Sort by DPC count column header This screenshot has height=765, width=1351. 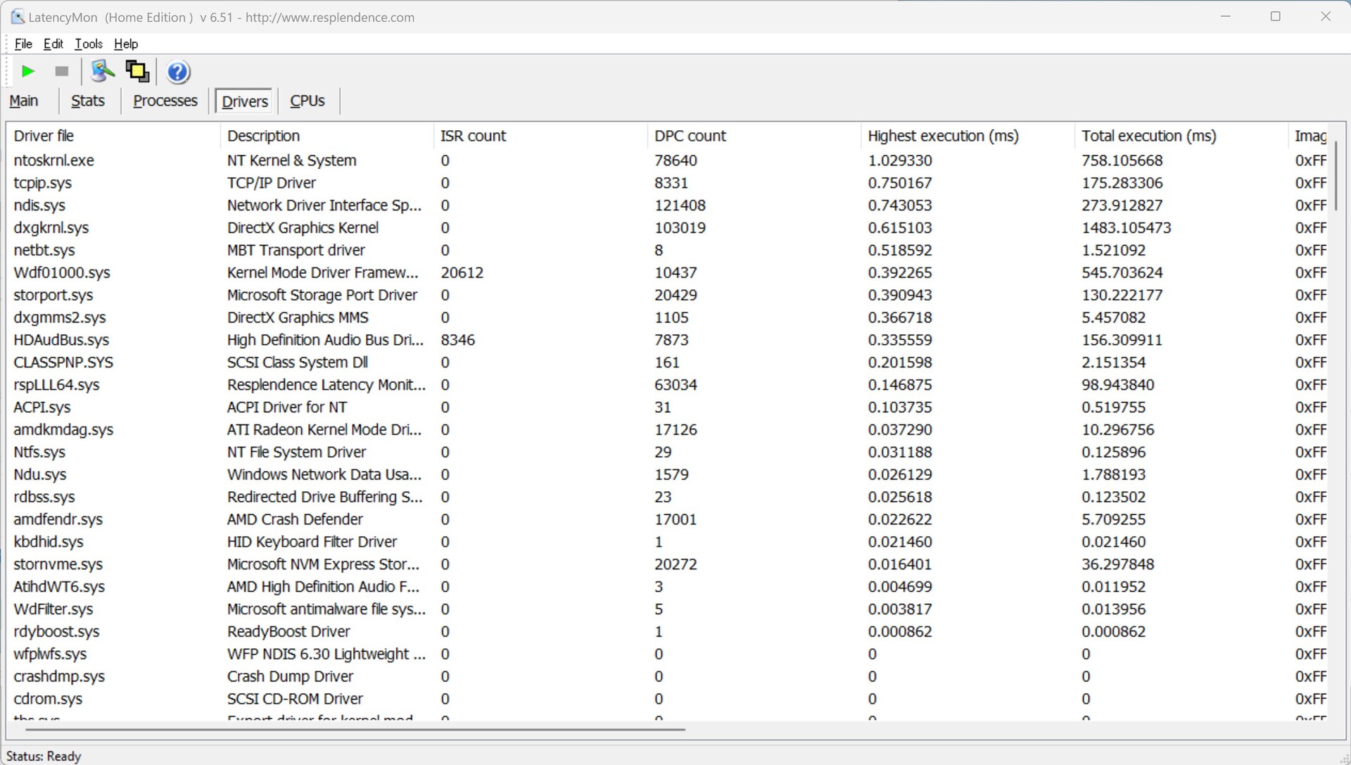pyautogui.click(x=690, y=136)
